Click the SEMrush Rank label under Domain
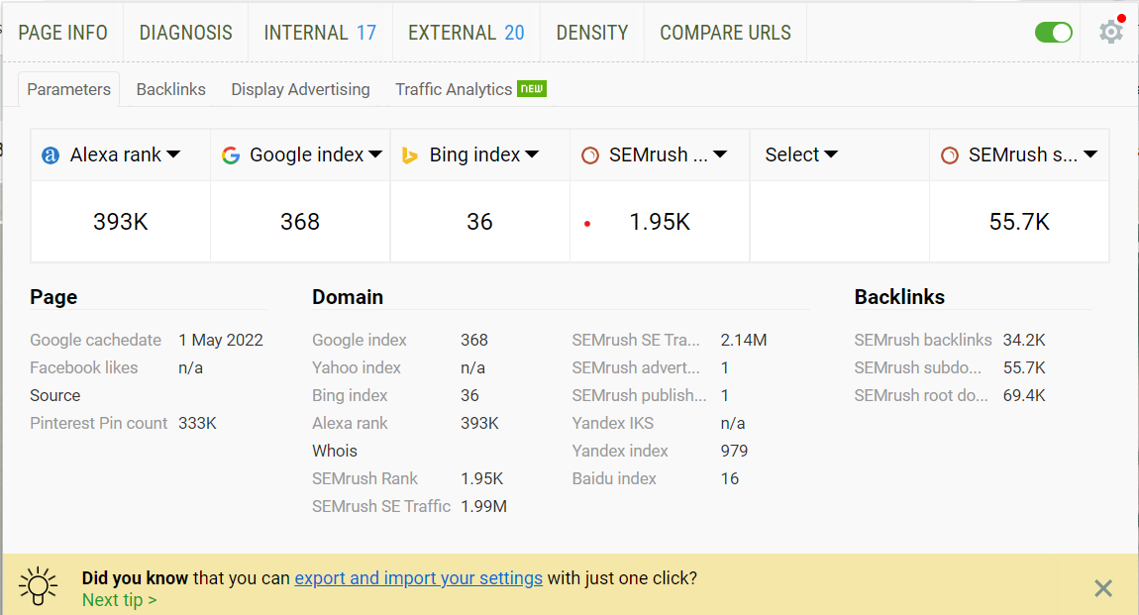The width and height of the screenshot is (1139, 615). 364,478
